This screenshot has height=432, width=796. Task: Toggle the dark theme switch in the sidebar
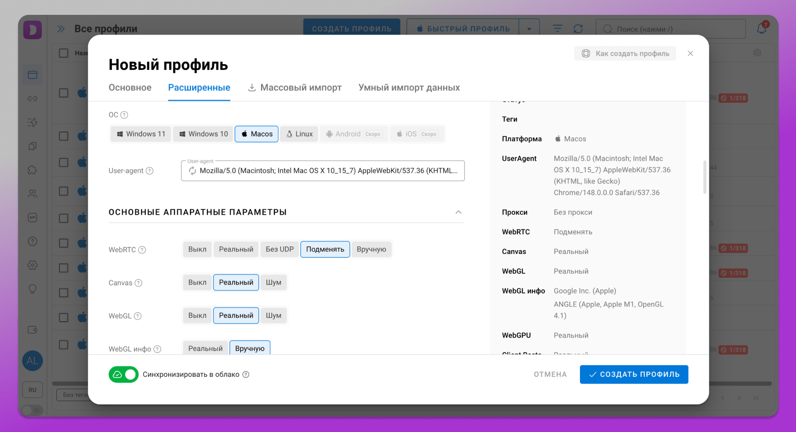[32, 410]
